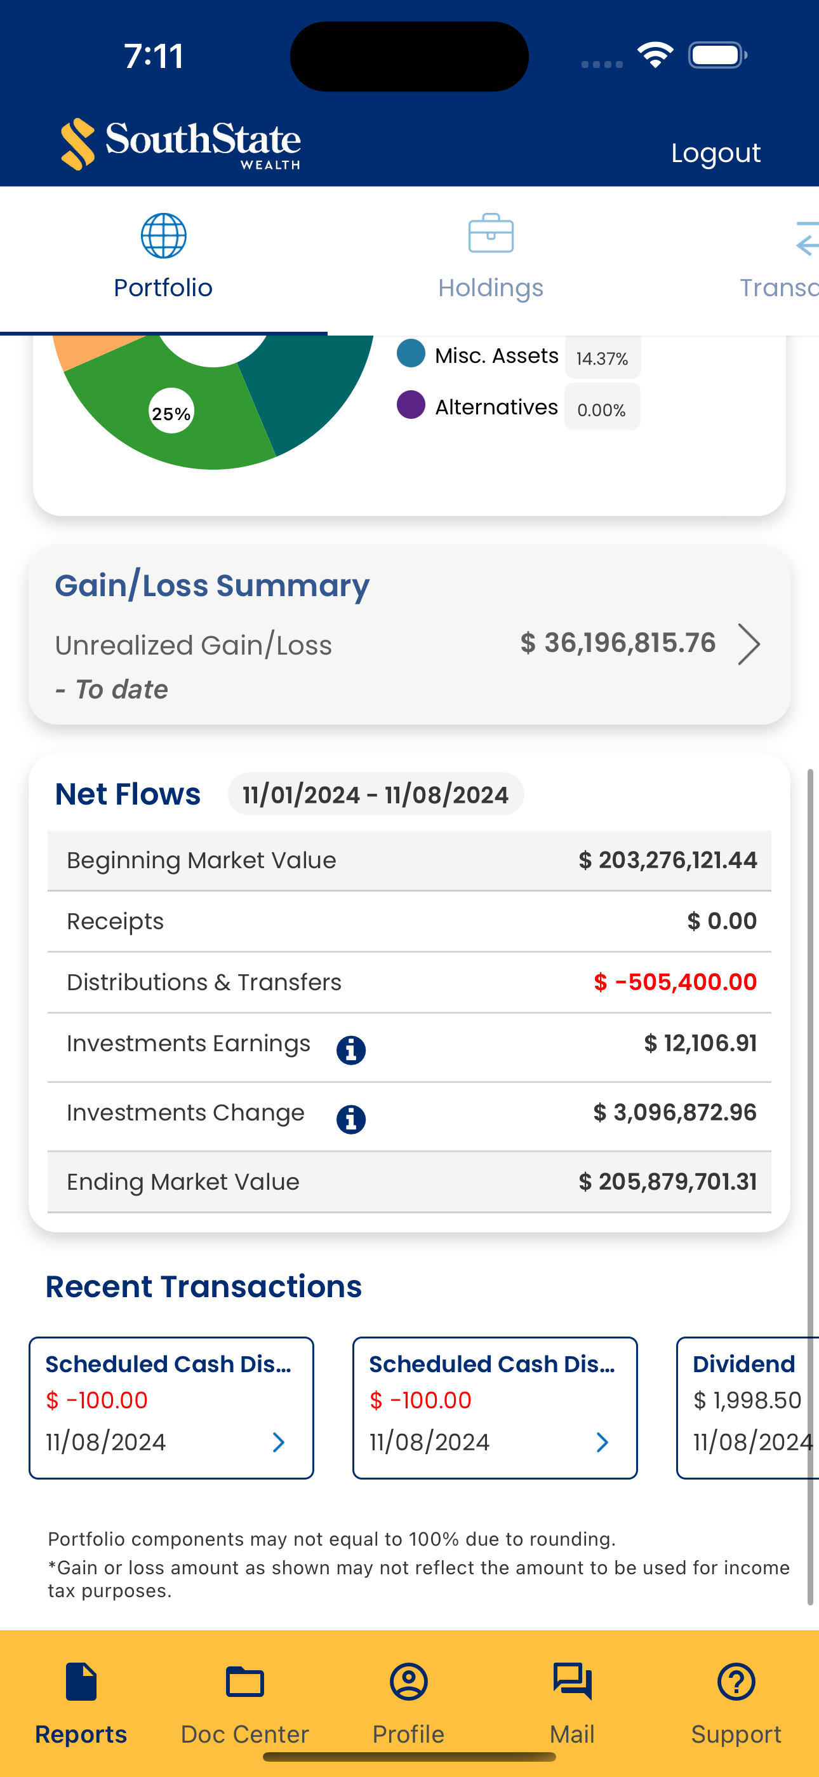
Task: Select the Misc. Assets blue legend dot
Action: 411,353
